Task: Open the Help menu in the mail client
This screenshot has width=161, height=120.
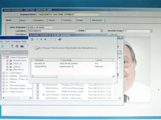Action: (24, 41)
